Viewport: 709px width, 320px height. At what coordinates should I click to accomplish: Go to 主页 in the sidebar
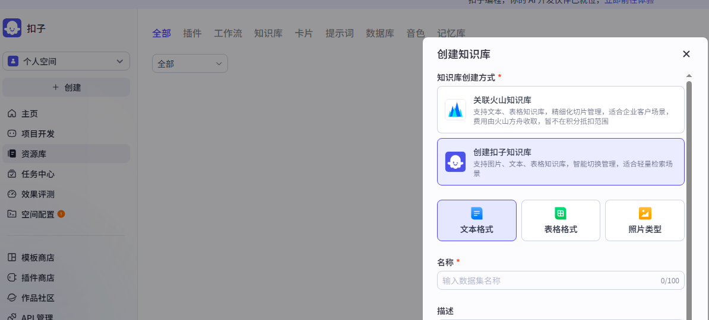pos(66,113)
